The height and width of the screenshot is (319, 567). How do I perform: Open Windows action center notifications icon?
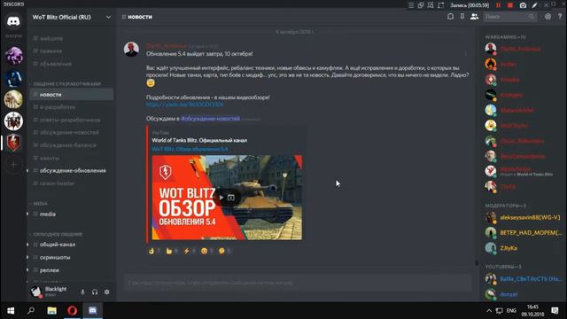[555, 311]
